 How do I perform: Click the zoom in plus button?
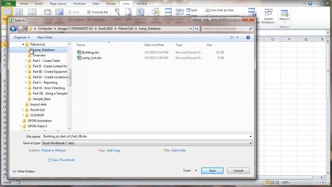point(323,182)
